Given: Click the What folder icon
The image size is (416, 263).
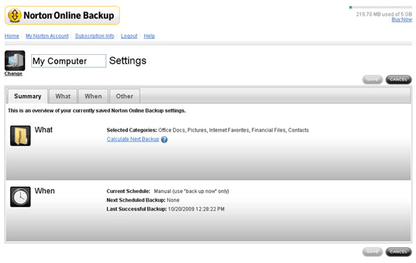Looking at the screenshot, I should pyautogui.click(x=20, y=136).
